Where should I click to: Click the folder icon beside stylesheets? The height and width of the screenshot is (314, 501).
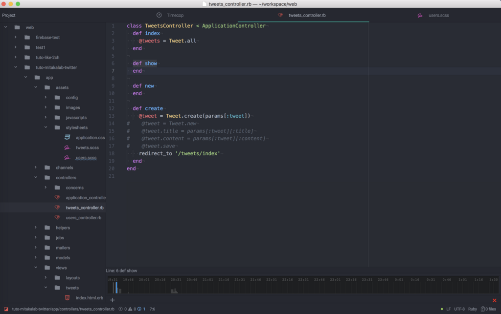coord(57,127)
